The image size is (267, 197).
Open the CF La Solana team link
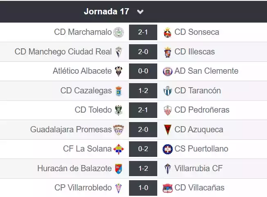(x=87, y=149)
